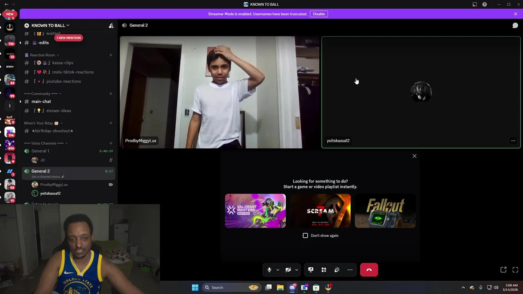Open the Fallout activity card

[x=385, y=211]
